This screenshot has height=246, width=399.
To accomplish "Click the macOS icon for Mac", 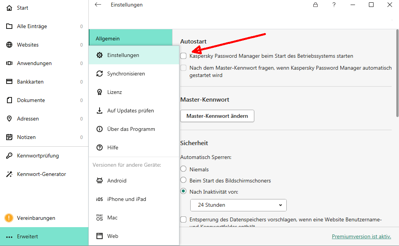I will 100,218.
